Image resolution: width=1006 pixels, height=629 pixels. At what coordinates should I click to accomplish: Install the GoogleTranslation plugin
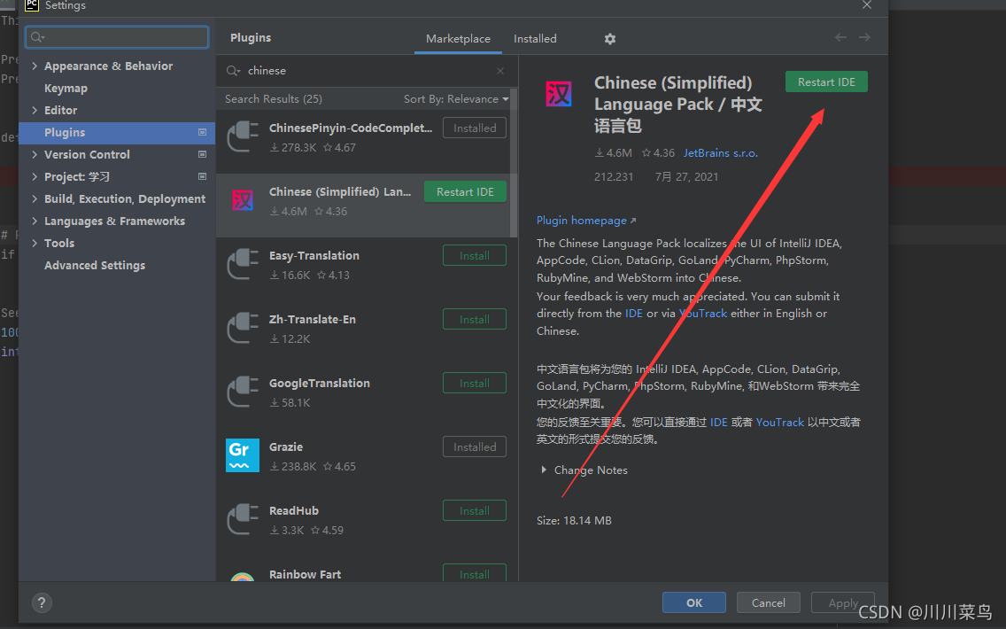(474, 384)
